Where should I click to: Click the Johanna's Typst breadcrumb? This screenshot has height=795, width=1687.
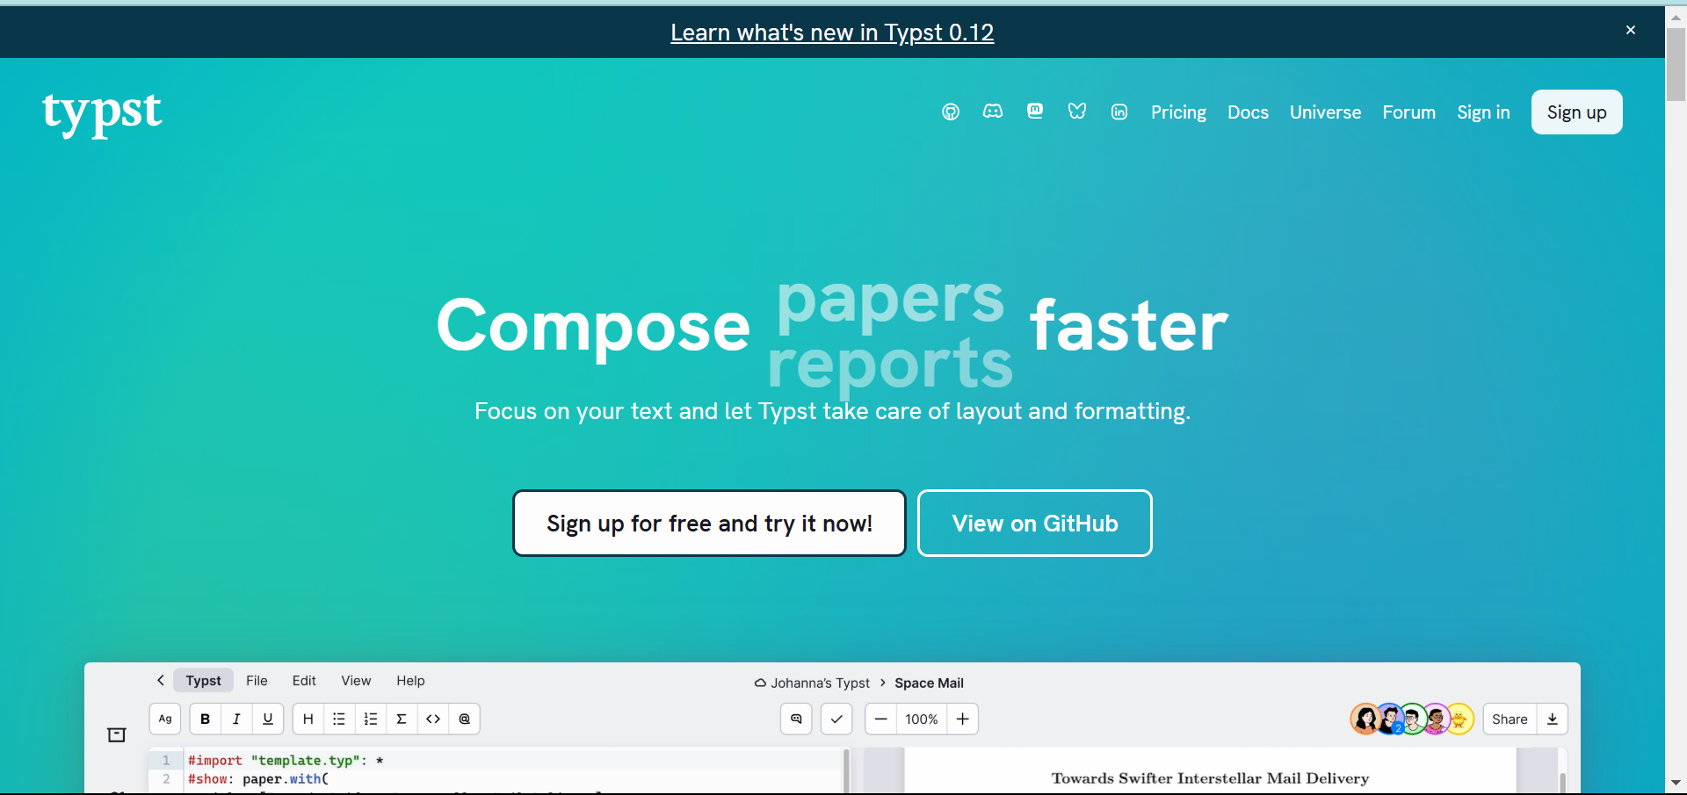[x=812, y=683]
